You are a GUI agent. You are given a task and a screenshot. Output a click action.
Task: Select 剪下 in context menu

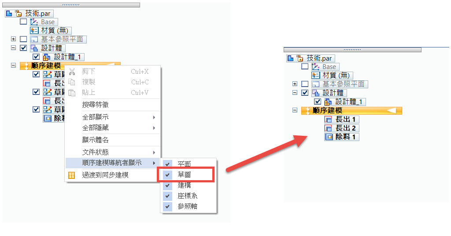112,72
